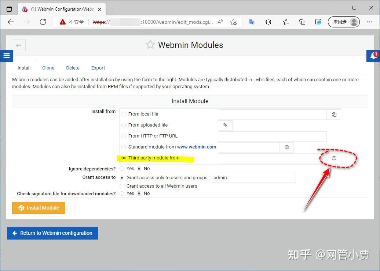Open the blue Webmin hamburger sidebar menu

pos(6,56)
